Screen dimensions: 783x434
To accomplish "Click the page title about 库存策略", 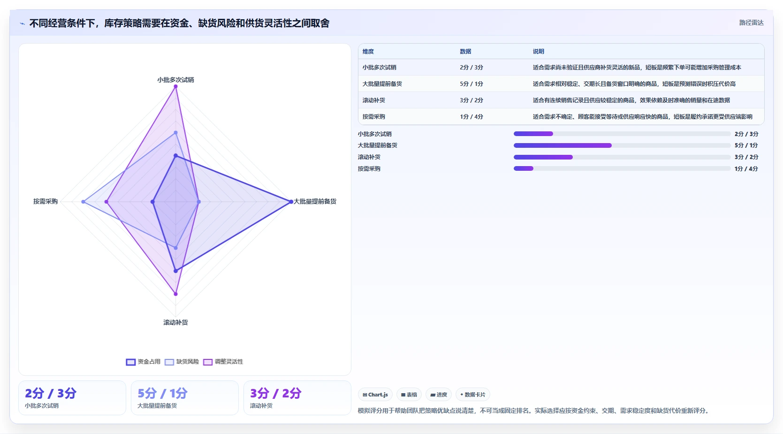I will pyautogui.click(x=179, y=23).
